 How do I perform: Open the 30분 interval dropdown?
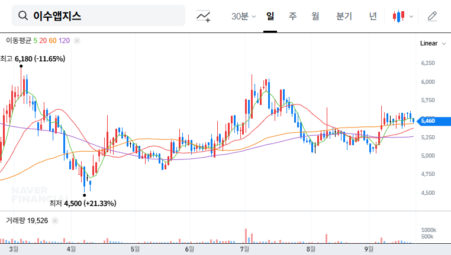pyautogui.click(x=243, y=17)
